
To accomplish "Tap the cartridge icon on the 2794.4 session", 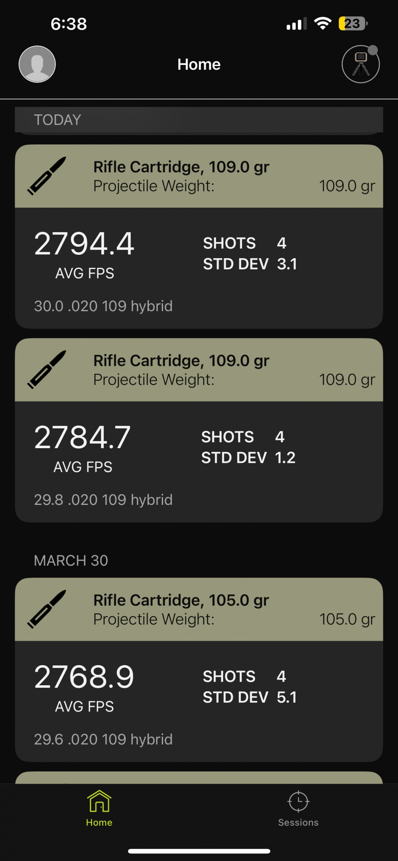I will (x=47, y=176).
